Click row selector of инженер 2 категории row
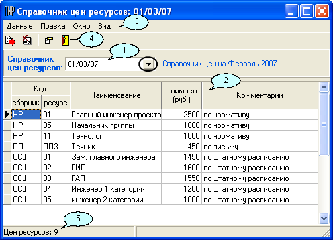333x240 pixels. pyautogui.click(x=7, y=200)
